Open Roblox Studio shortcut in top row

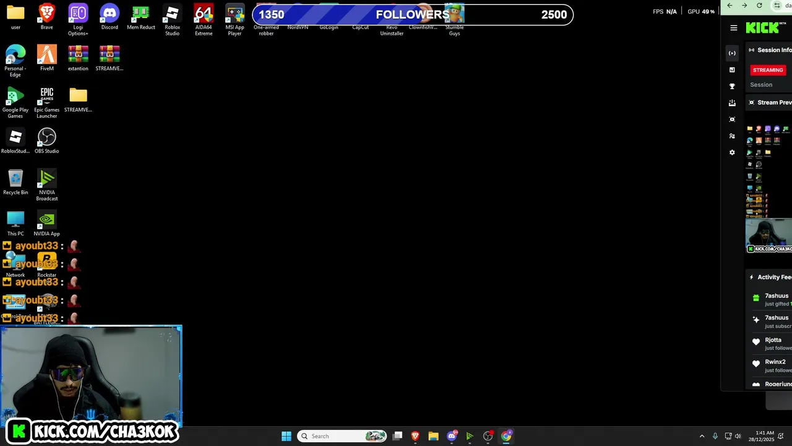pos(172,20)
